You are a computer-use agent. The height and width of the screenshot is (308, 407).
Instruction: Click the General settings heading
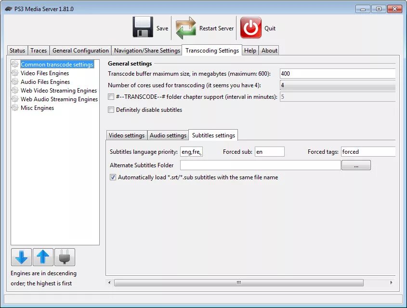[130, 63]
